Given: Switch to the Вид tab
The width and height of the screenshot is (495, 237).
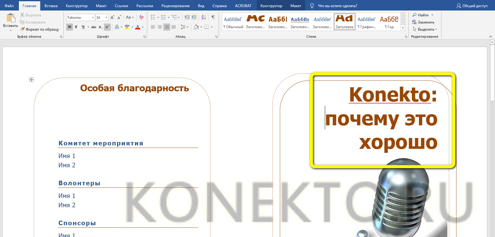Looking at the screenshot, I should (201, 6).
